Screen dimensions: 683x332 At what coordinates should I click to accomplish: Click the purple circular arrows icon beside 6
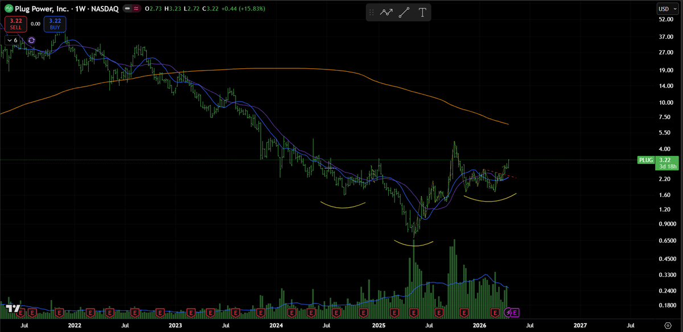pyautogui.click(x=31, y=40)
